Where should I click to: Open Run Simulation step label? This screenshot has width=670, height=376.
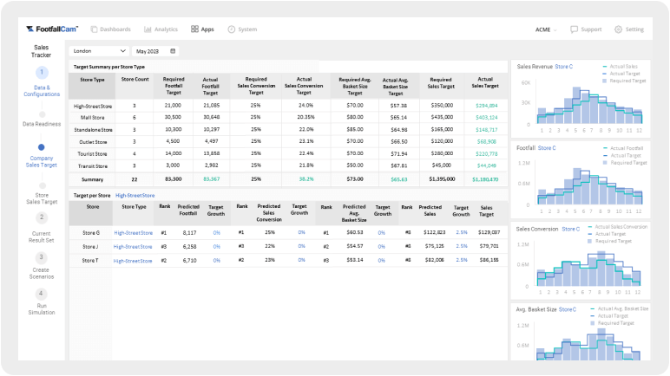(42, 309)
